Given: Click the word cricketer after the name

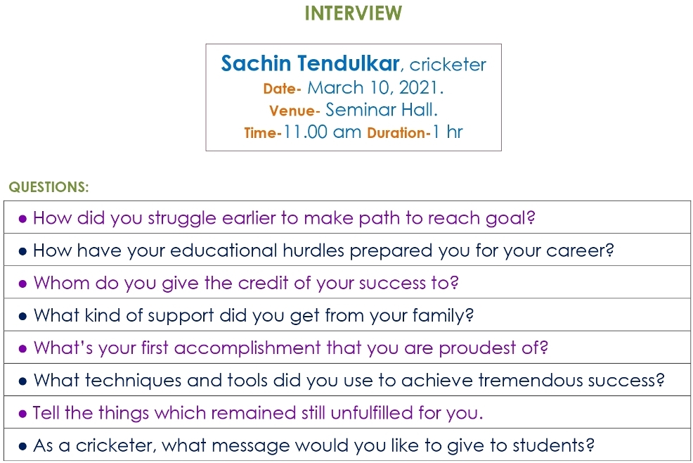Looking at the screenshot, I should tap(448, 65).
